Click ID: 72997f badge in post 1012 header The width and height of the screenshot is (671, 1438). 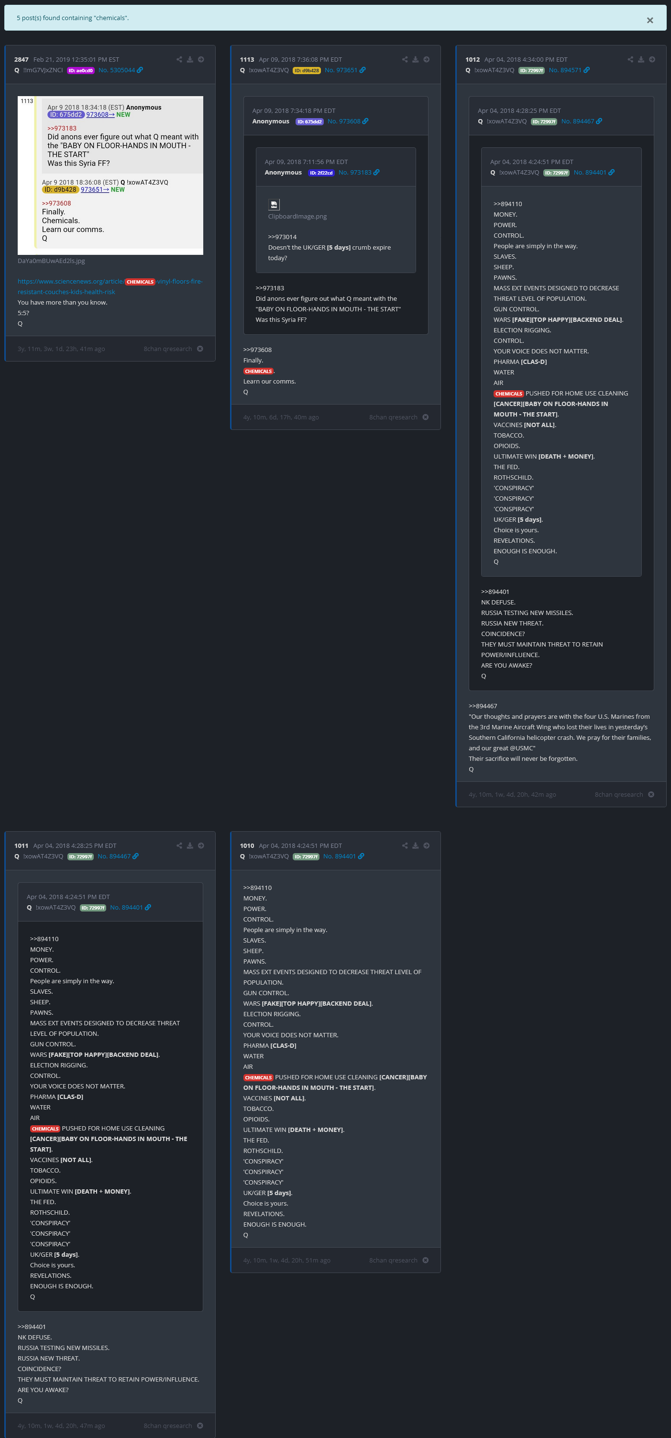point(531,70)
